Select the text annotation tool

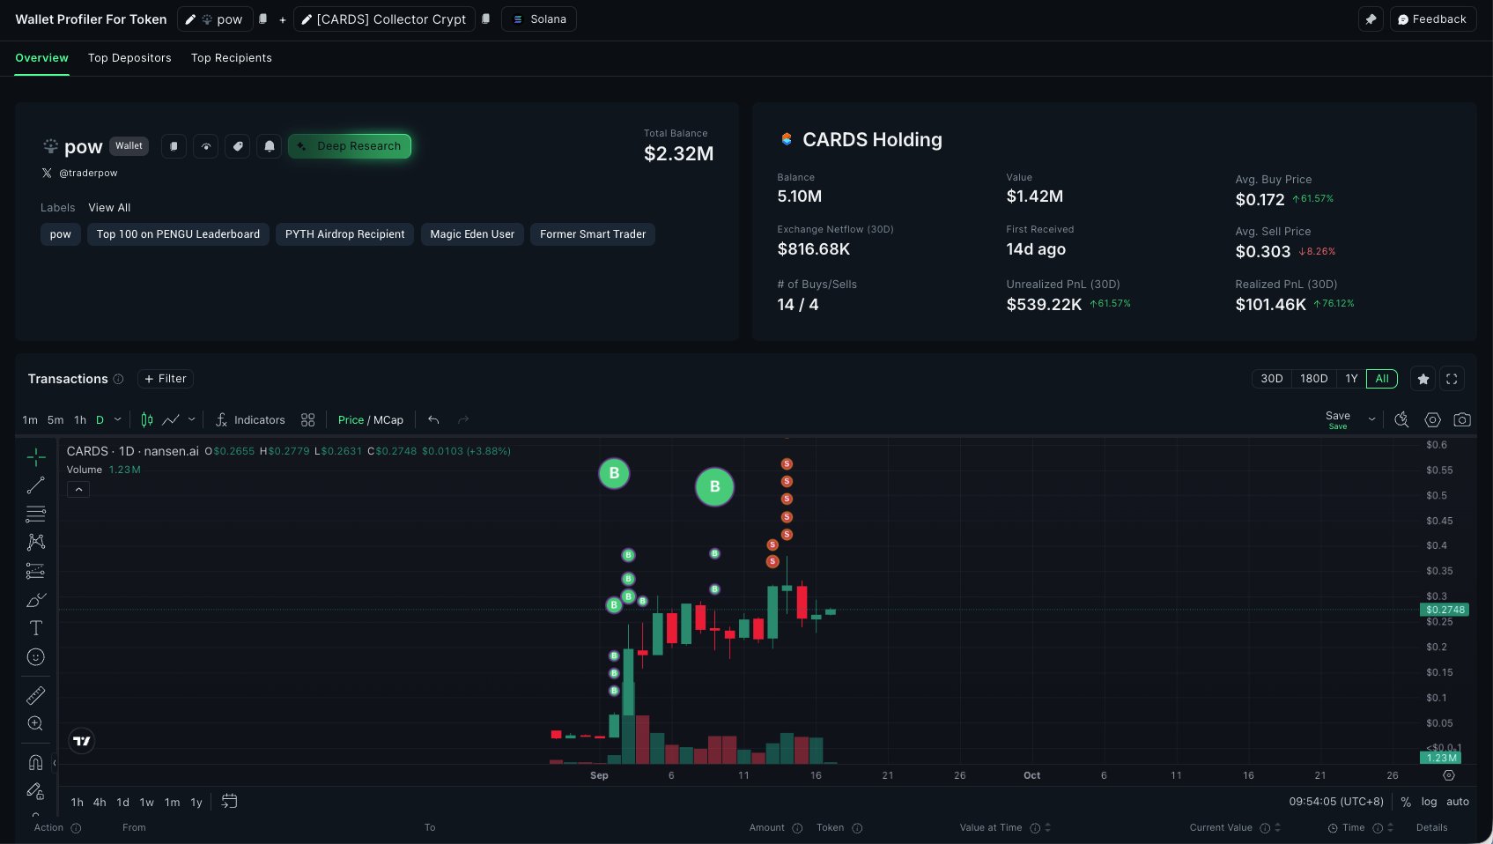tap(35, 627)
